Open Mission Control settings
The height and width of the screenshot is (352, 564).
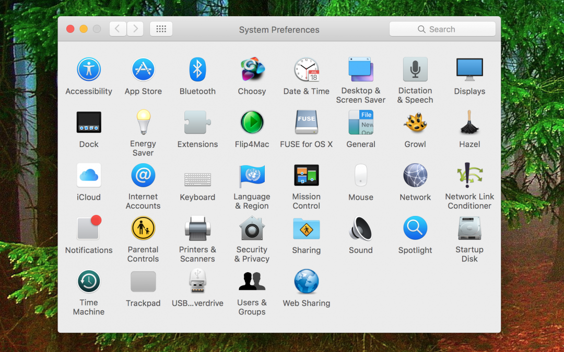[x=307, y=175]
